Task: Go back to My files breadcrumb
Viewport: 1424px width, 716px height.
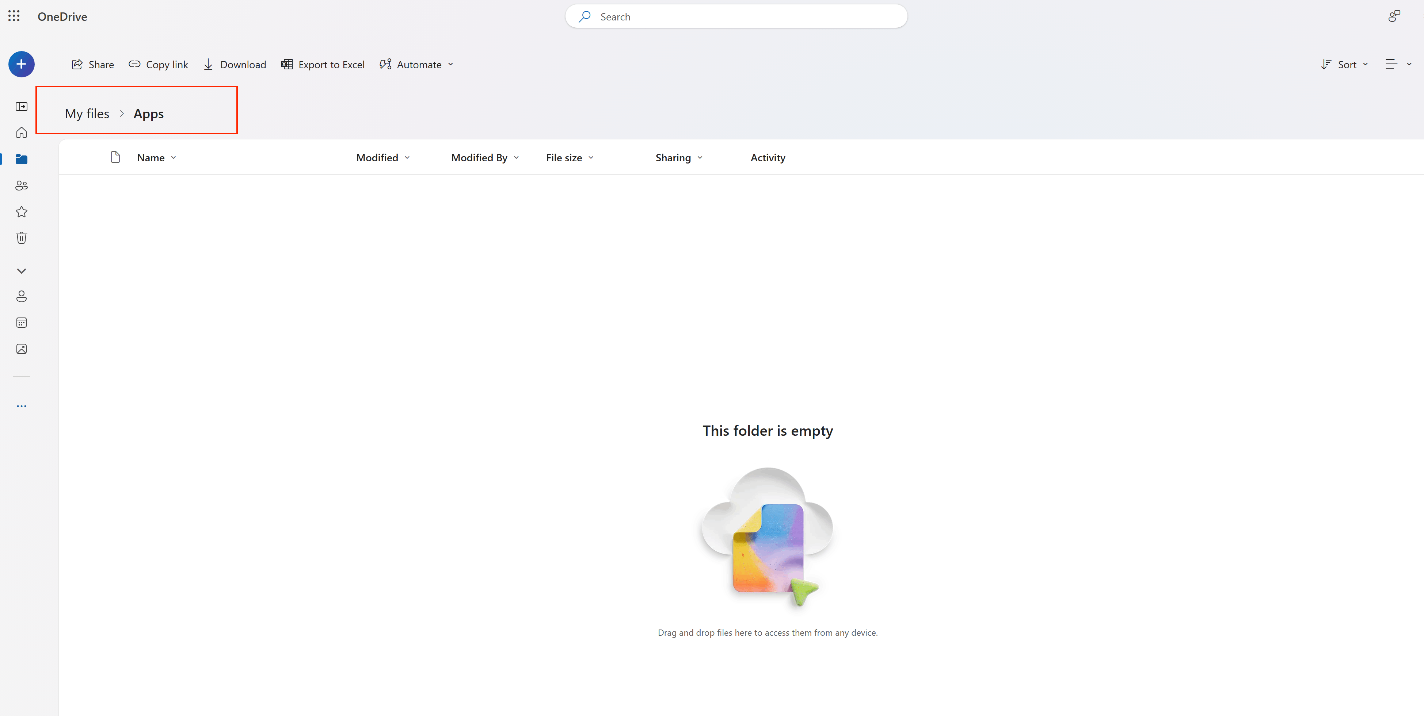Action: (x=87, y=114)
